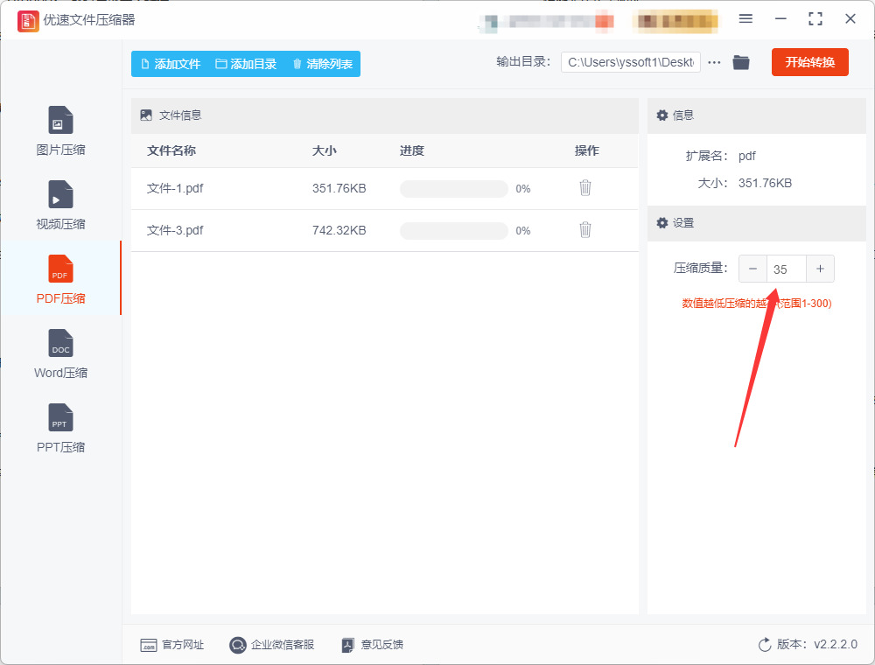Click the 输出目录 path input field
This screenshot has width=875, height=665.
point(631,62)
